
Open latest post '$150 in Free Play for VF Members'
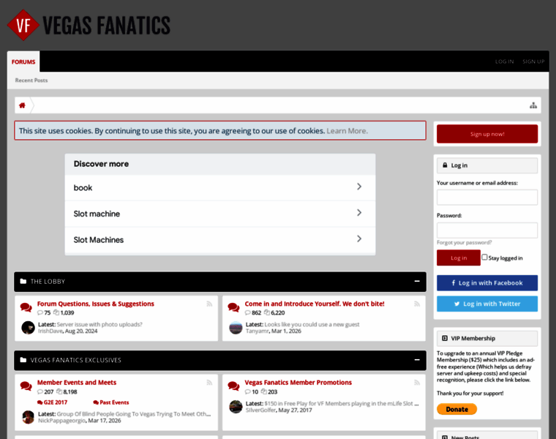(342, 404)
